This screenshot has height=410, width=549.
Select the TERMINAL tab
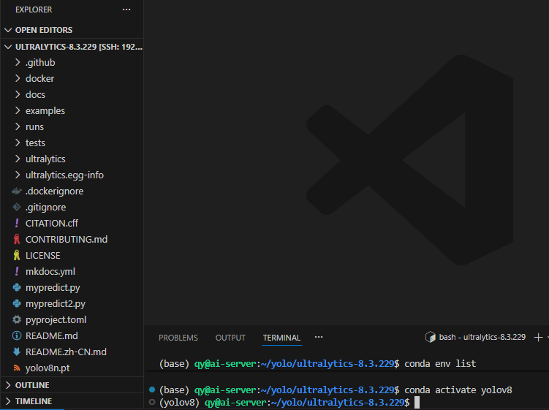click(282, 338)
